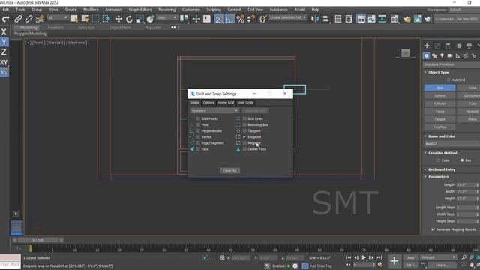Toggle the 2.5D Snaps toolbar button
The image size is (480, 270).
[218, 19]
